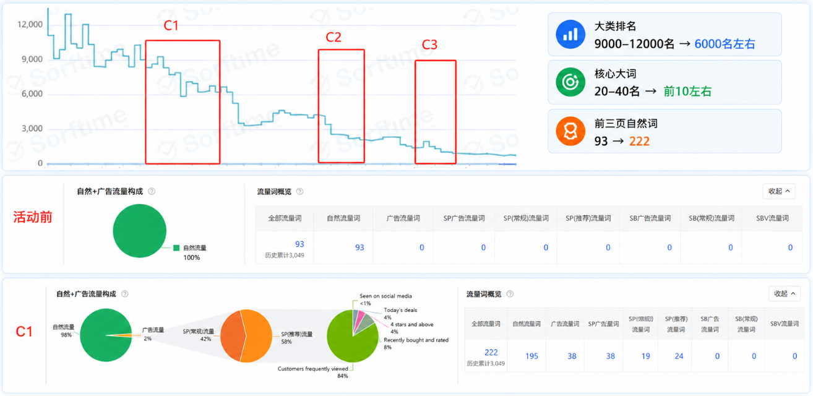Viewport: 813px width, 396px height.
Task: Click the 历史累计3,049 text under 93
Action: click(x=285, y=256)
